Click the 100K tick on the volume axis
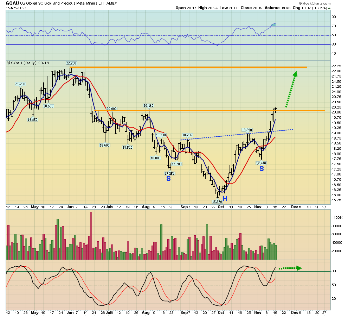The width and height of the screenshot is (348, 316). click(x=338, y=217)
